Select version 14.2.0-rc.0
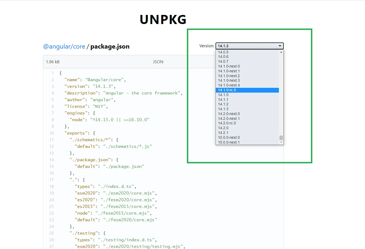The width and height of the screenshot is (365, 249). tap(247, 123)
